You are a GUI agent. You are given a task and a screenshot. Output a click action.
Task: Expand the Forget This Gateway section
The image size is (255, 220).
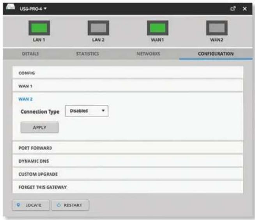(x=128, y=187)
